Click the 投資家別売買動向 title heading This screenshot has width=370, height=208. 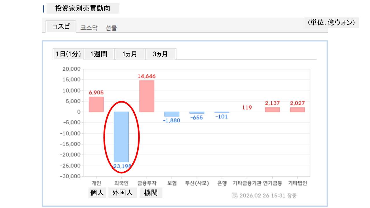83,9
